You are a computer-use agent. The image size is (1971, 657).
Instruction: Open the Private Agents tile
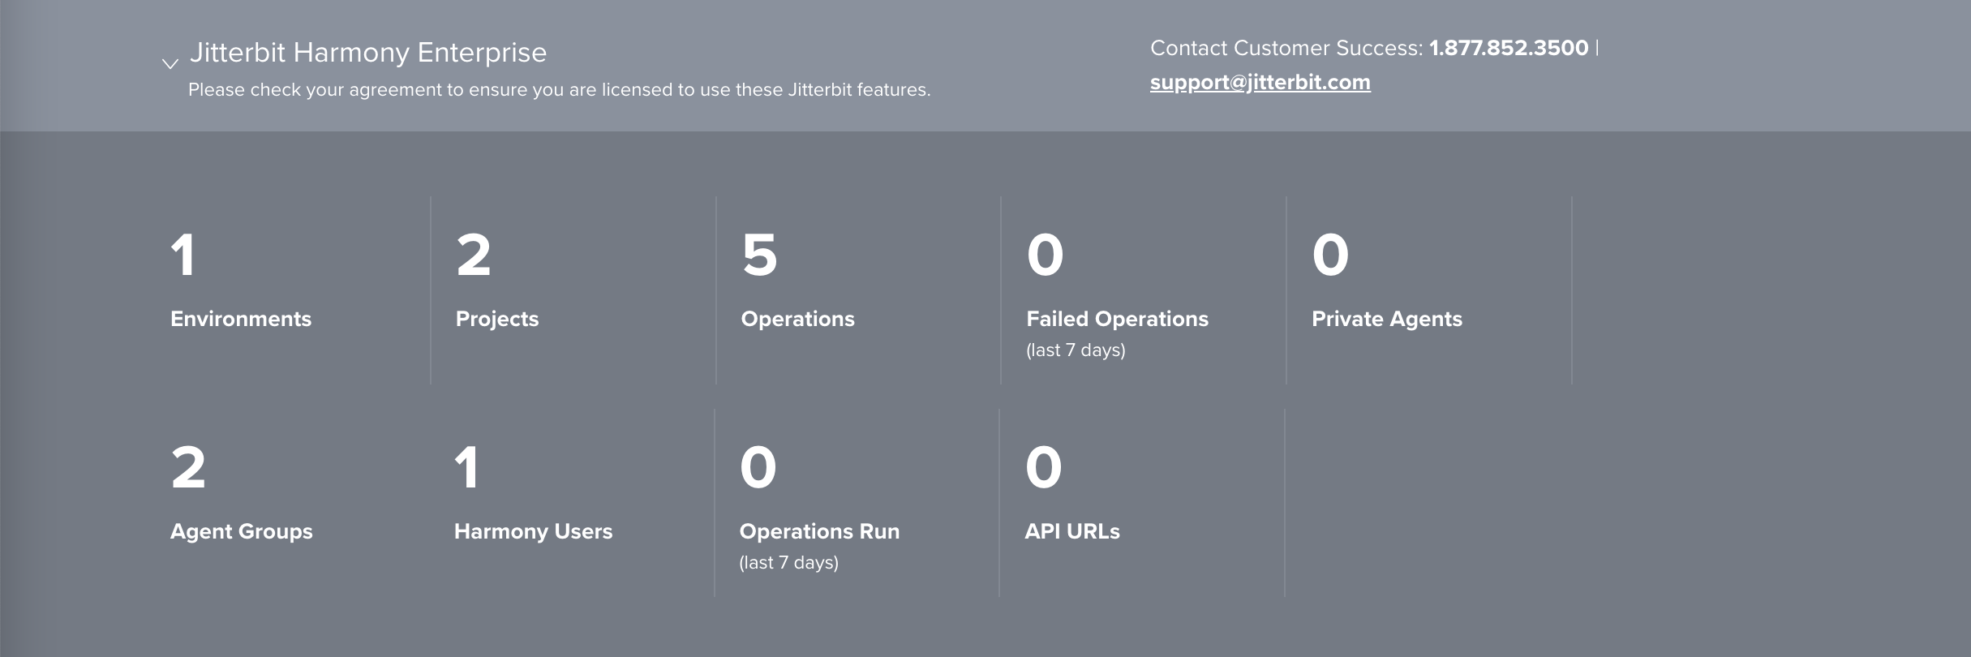[1429, 290]
